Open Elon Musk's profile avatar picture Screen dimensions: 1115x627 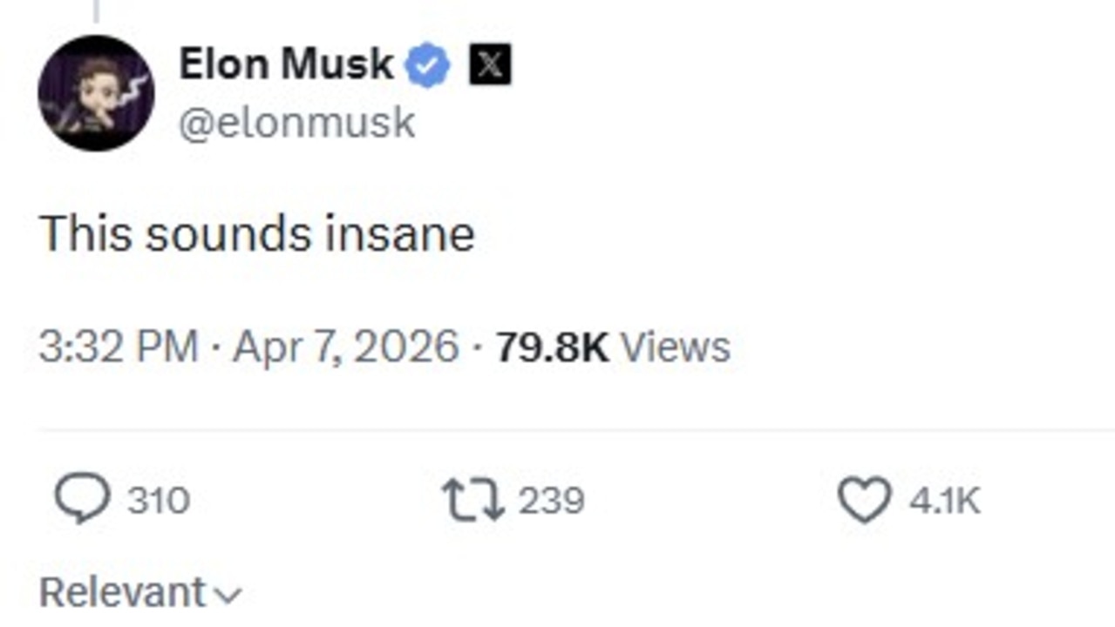pos(96,93)
